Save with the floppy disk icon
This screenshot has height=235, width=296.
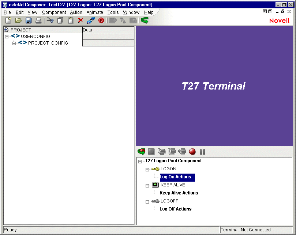(29, 20)
